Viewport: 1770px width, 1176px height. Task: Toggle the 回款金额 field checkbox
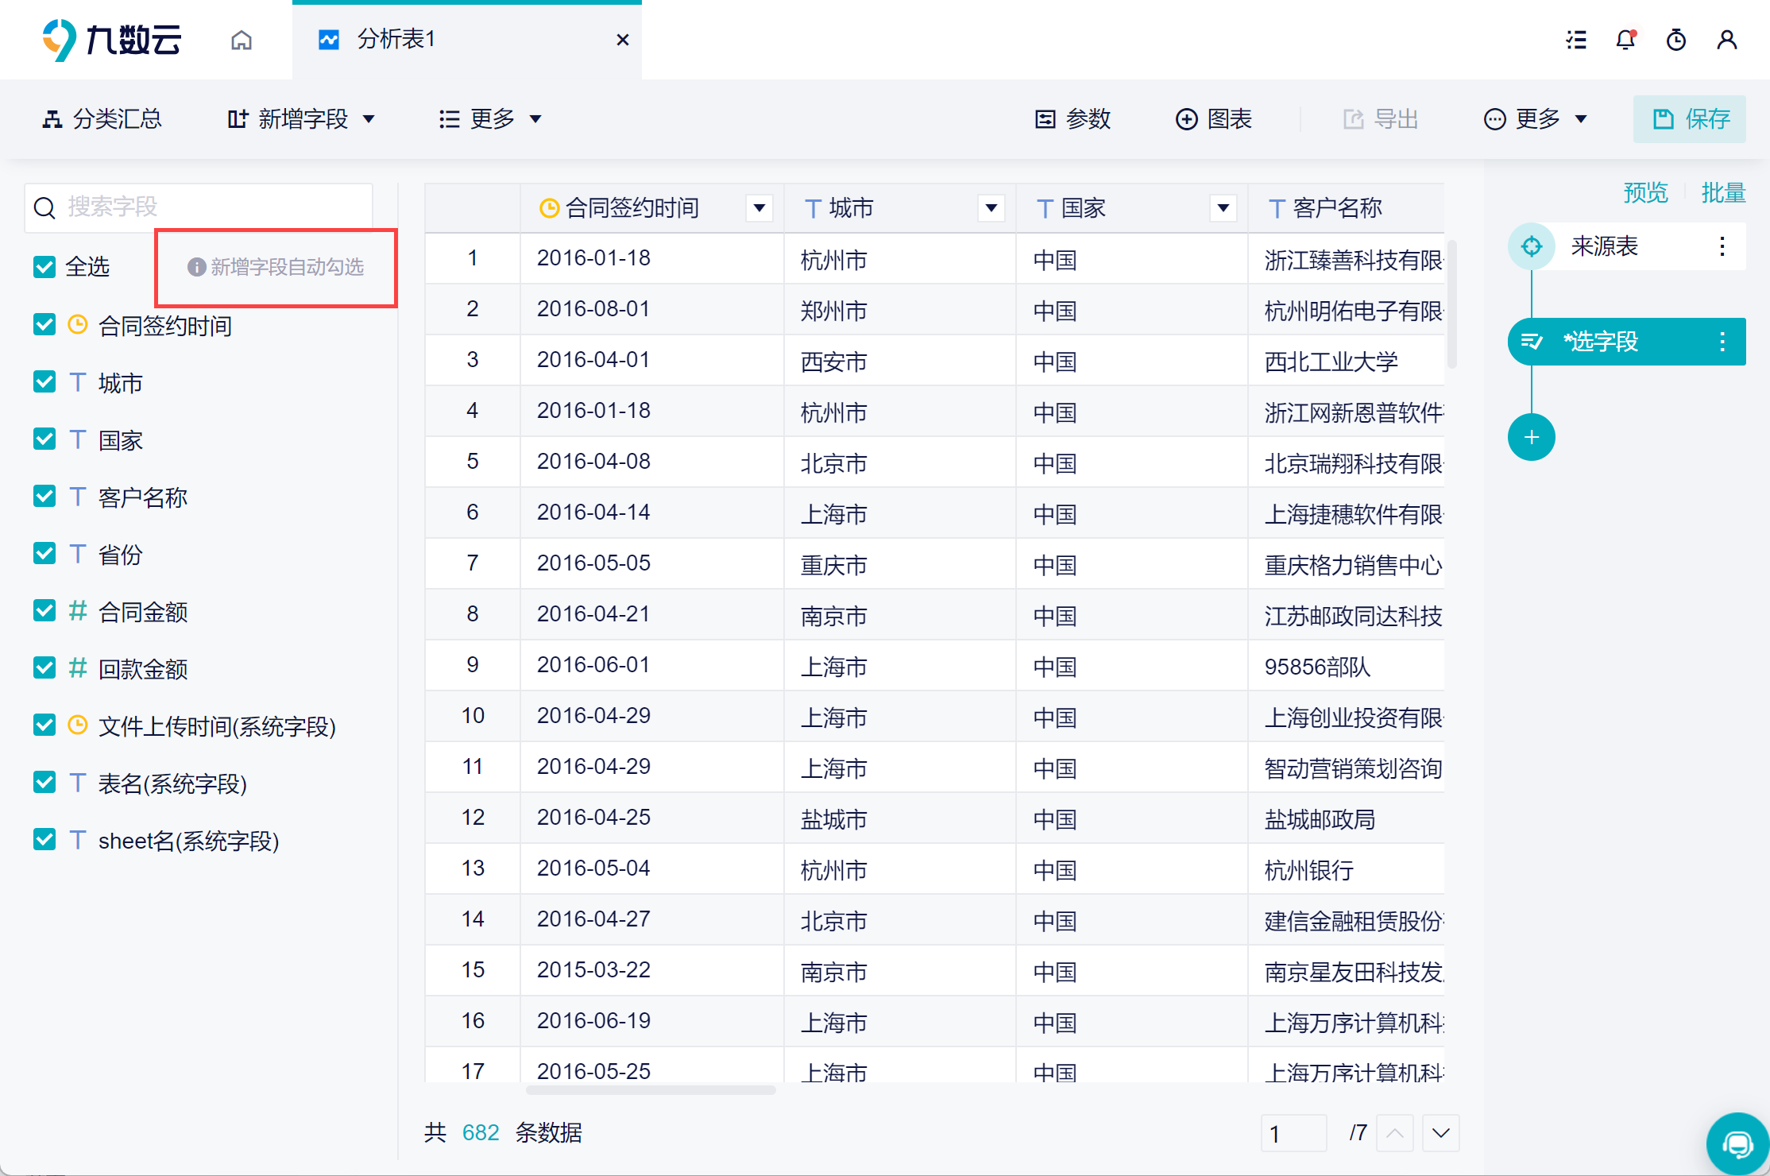pos(44,668)
